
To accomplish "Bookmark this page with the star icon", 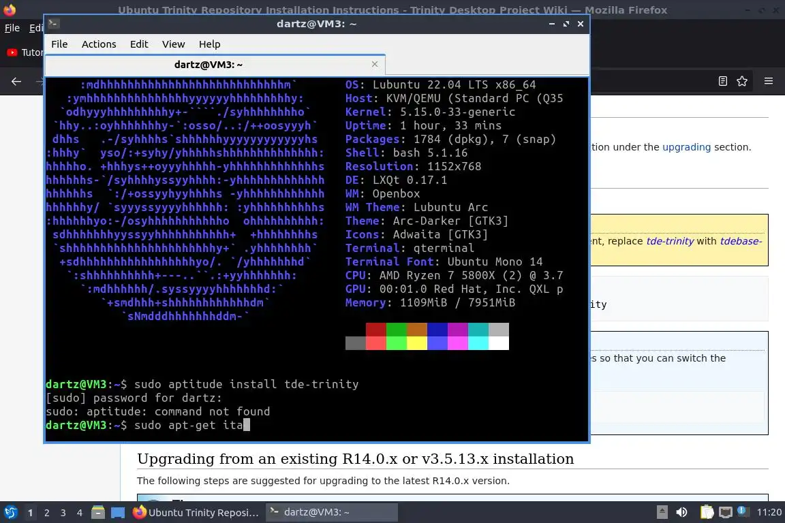I will pyautogui.click(x=742, y=81).
